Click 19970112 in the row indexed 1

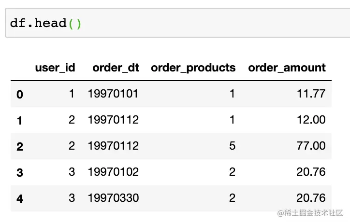pos(113,120)
